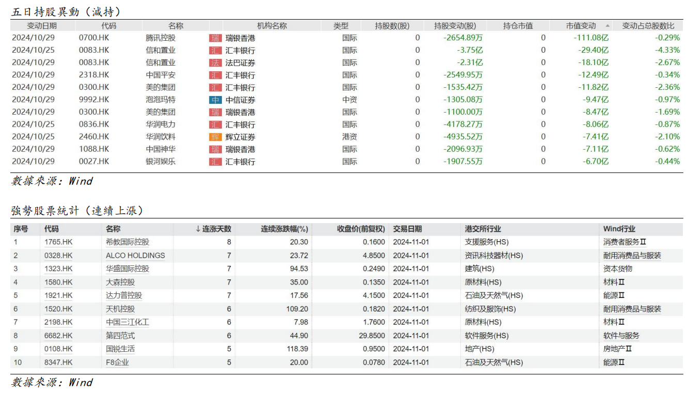Click the 汇 badge in the 银河娱乐 row
This screenshot has width=688, height=393.
click(x=215, y=162)
